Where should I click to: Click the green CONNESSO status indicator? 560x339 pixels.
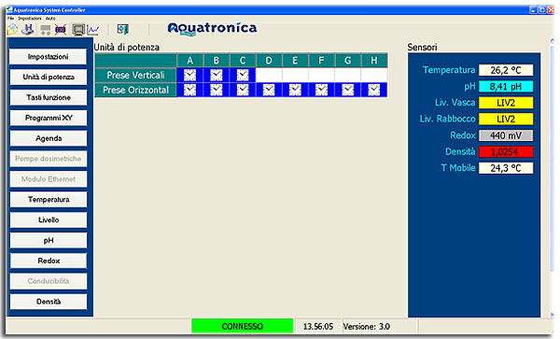pyautogui.click(x=242, y=326)
